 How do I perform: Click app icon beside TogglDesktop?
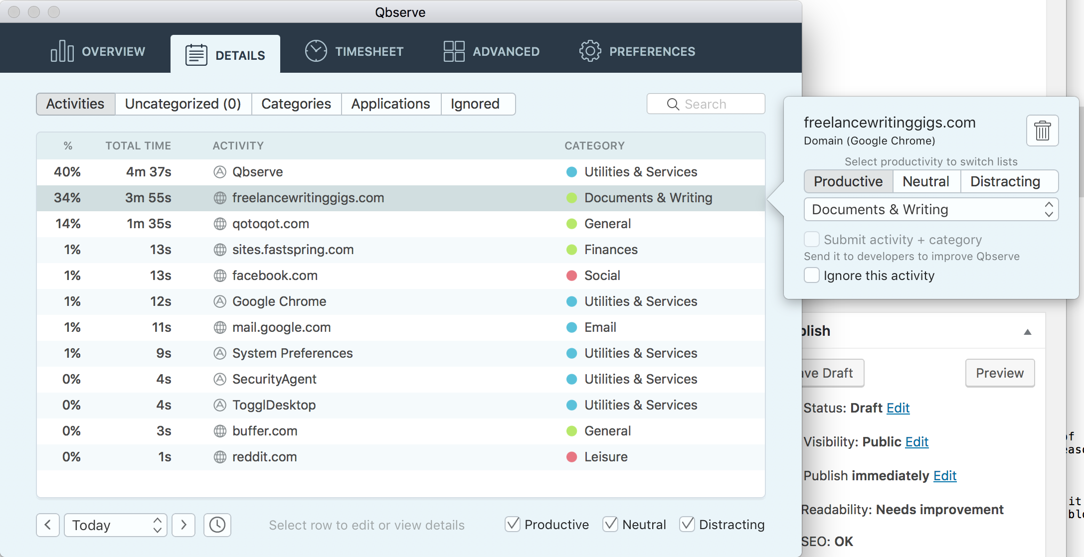click(x=220, y=405)
